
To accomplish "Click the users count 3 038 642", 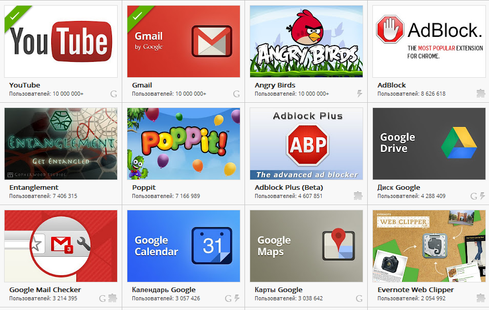I will coord(310,298).
